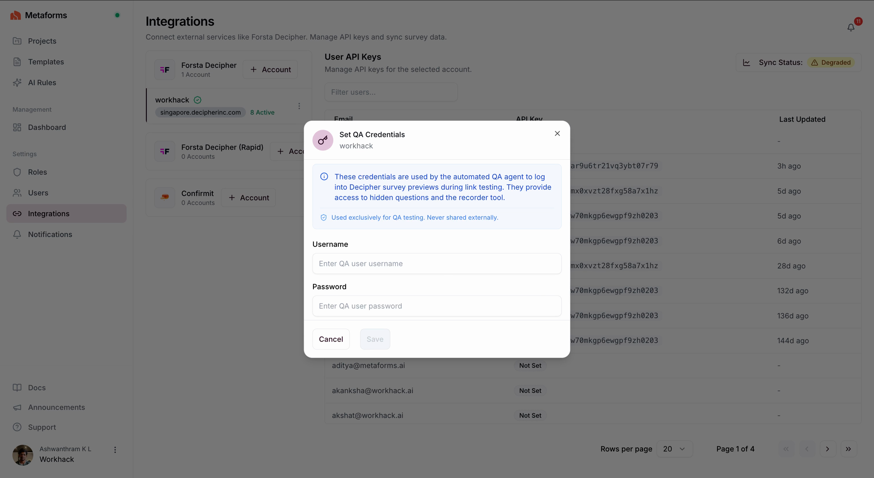Click the notification bell icon
The width and height of the screenshot is (874, 478).
tap(851, 27)
